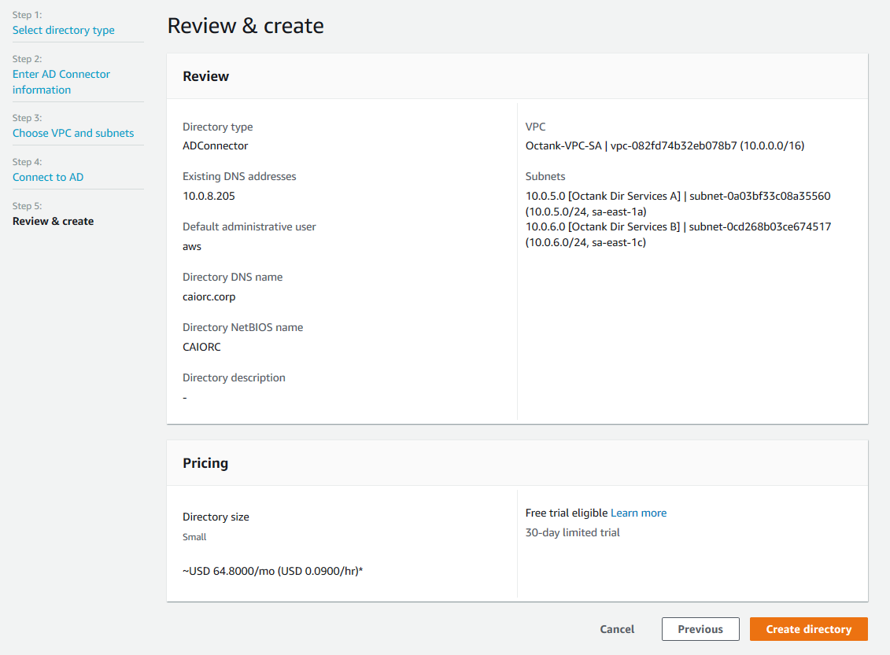Click the USD 64.8000/mo price text
This screenshot has height=655, width=890.
click(272, 571)
